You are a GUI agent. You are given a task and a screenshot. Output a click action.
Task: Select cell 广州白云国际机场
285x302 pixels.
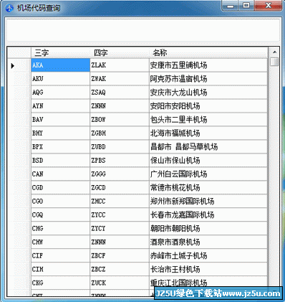208,174
